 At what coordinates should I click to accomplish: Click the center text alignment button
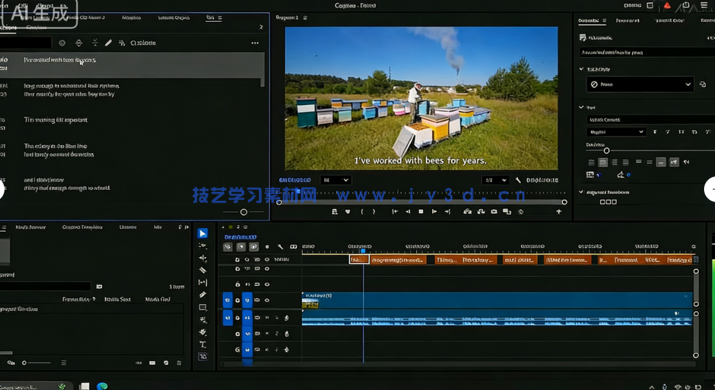[x=603, y=162]
